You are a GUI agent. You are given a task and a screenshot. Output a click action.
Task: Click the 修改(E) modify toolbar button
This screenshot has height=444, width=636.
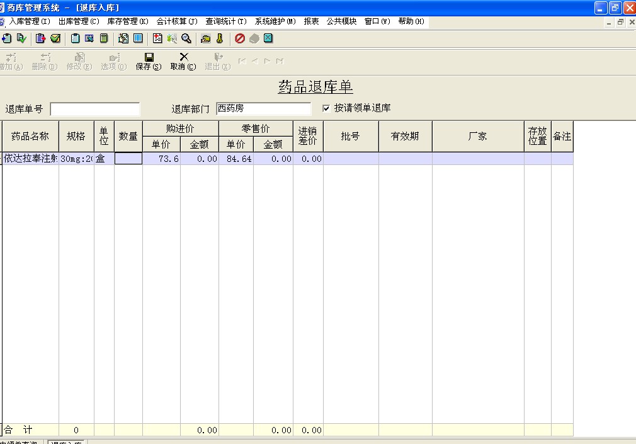coord(79,61)
